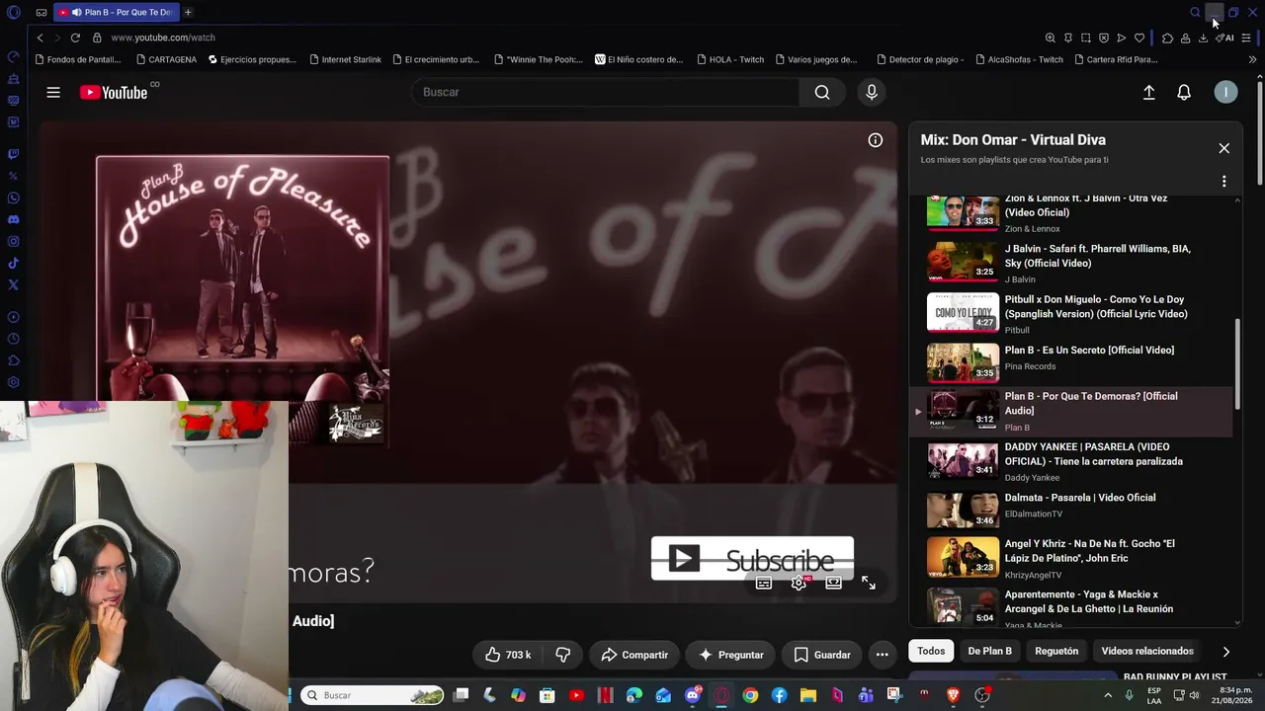Play Daddy Yankee Pasarela thumbnail
Viewport: 1265px width, 711px height.
[963, 461]
